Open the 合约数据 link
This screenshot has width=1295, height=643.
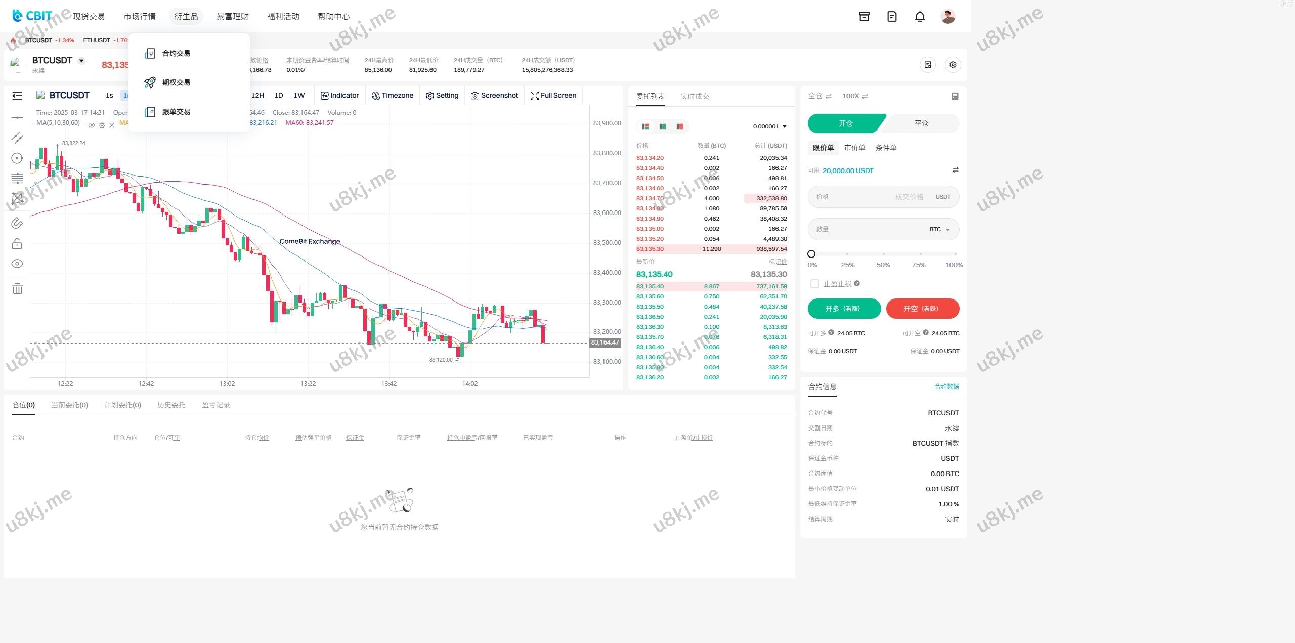pyautogui.click(x=946, y=387)
